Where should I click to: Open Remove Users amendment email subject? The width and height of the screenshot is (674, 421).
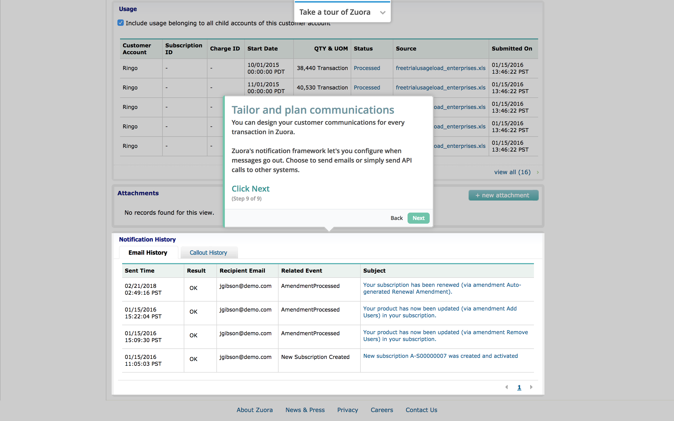point(445,335)
